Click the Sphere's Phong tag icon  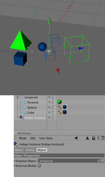click(60, 107)
